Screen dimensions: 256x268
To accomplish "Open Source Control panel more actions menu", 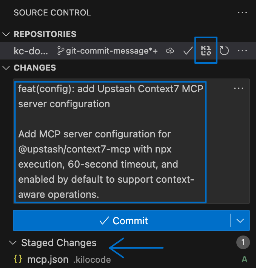I will 242,12.
